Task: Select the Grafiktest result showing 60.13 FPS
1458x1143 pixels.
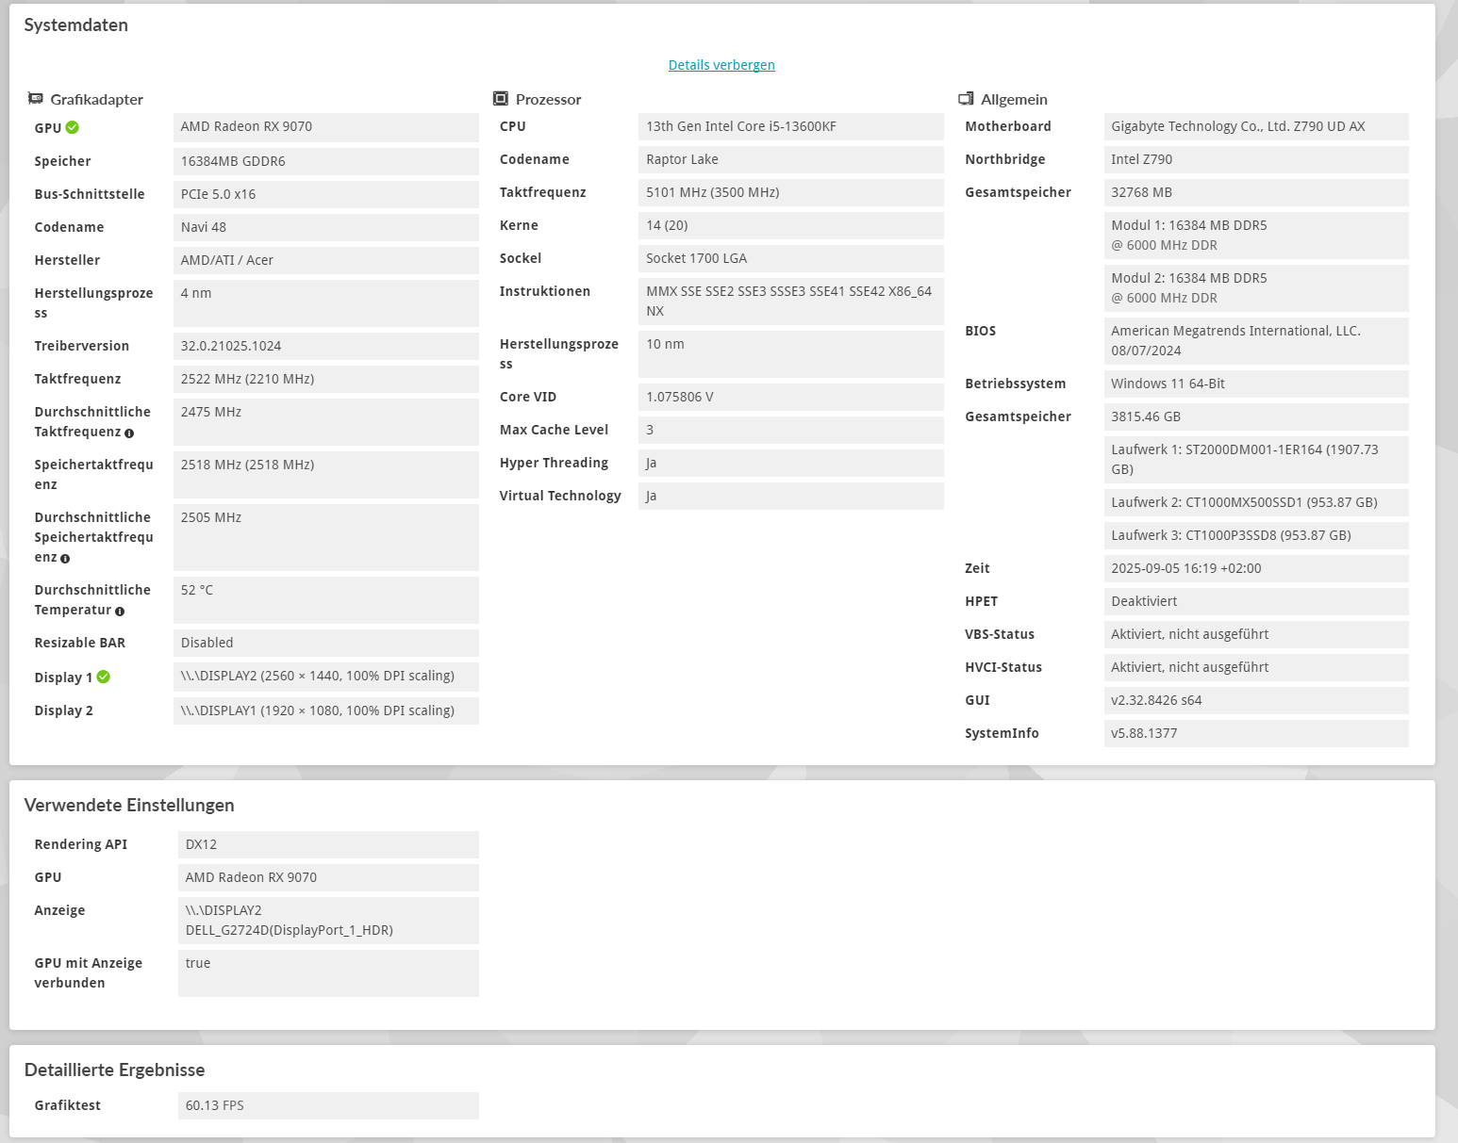Action: (327, 1104)
